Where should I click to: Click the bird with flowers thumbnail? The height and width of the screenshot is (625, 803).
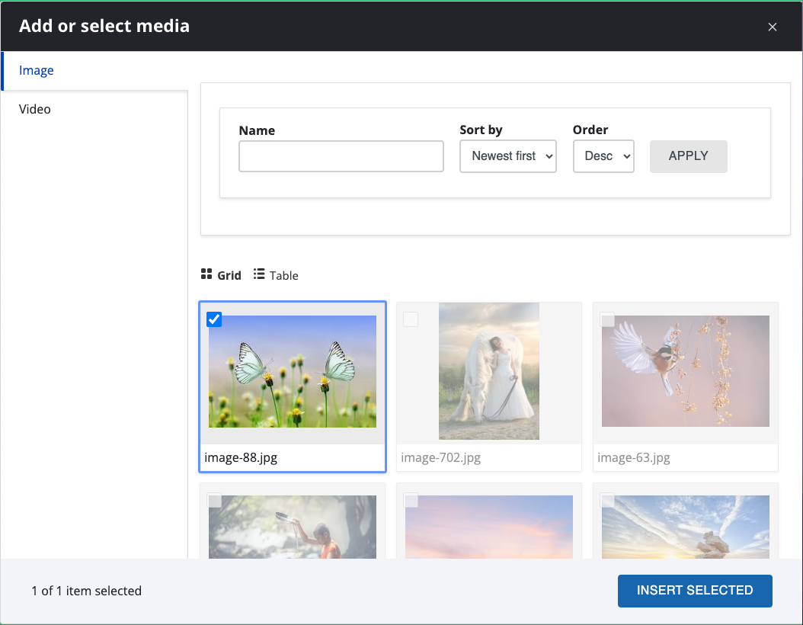pos(686,372)
